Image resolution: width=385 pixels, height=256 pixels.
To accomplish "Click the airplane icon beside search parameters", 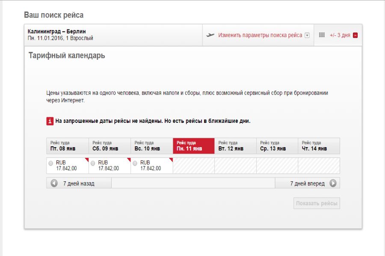I will click(x=210, y=35).
